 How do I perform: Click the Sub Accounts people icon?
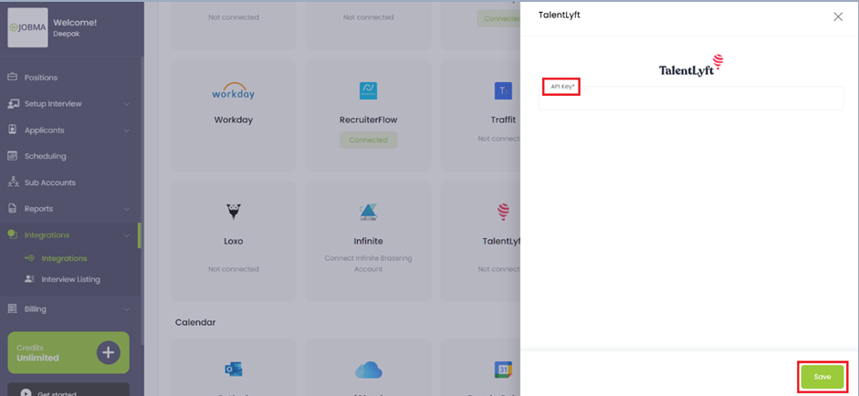(x=13, y=182)
